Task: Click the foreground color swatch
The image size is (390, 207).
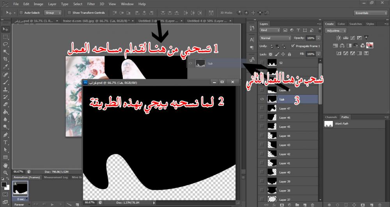Action: point(4,184)
